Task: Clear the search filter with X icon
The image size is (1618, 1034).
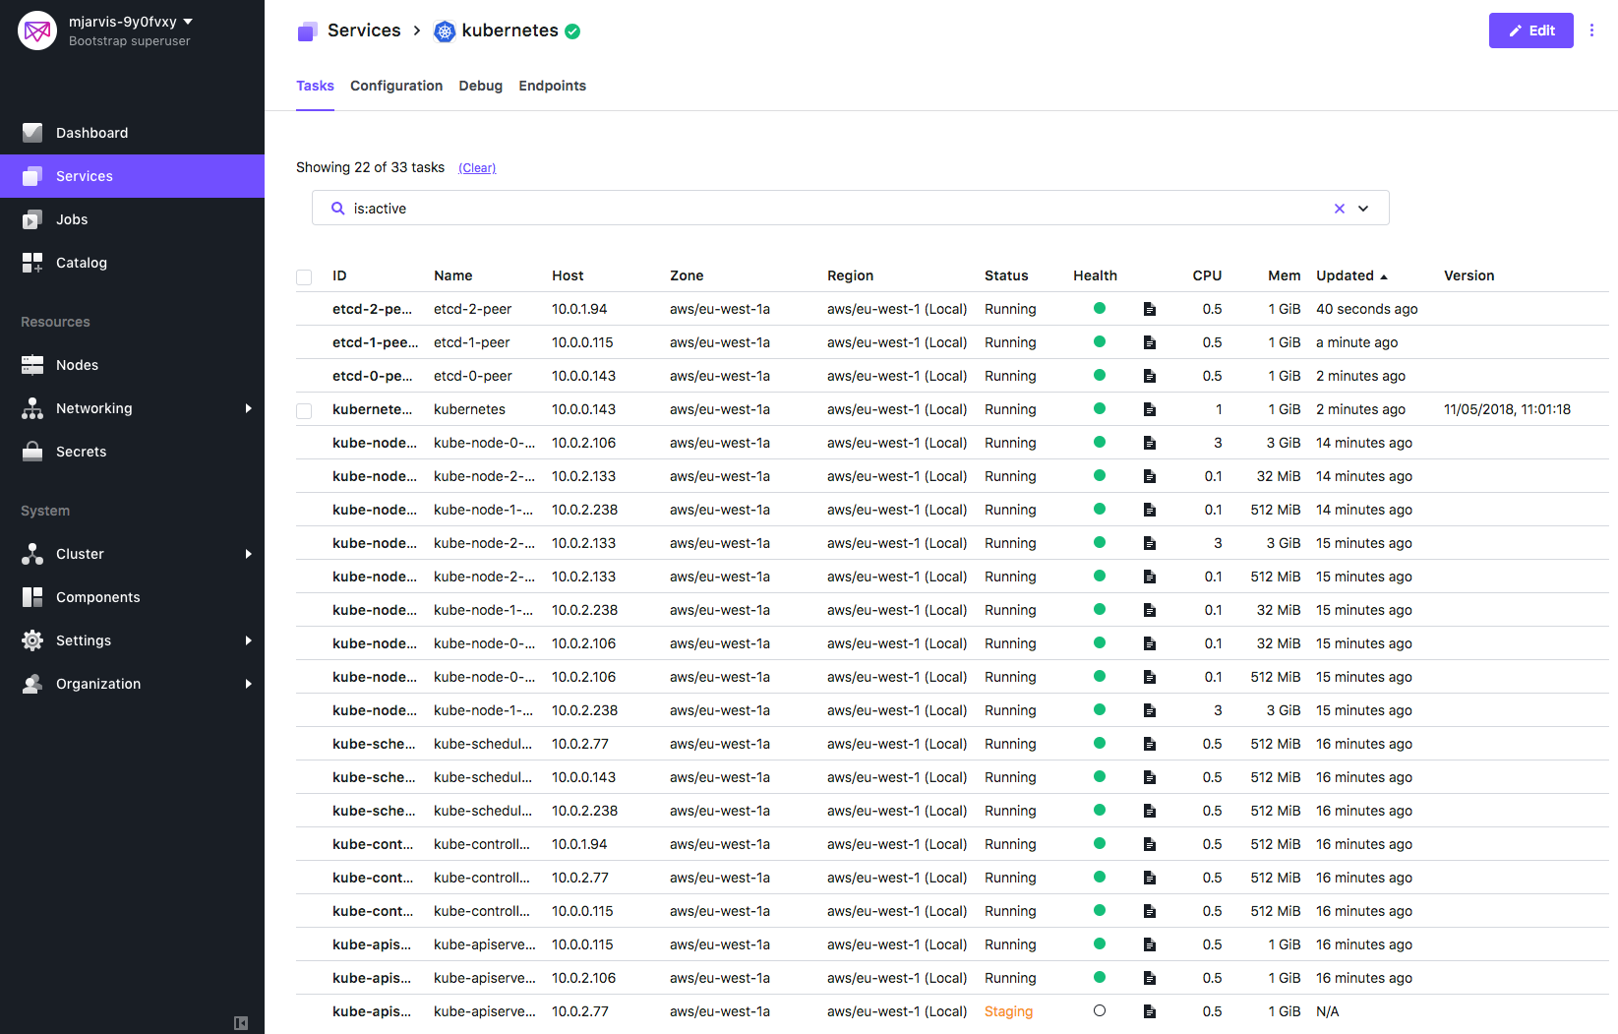Action: pyautogui.click(x=1339, y=209)
